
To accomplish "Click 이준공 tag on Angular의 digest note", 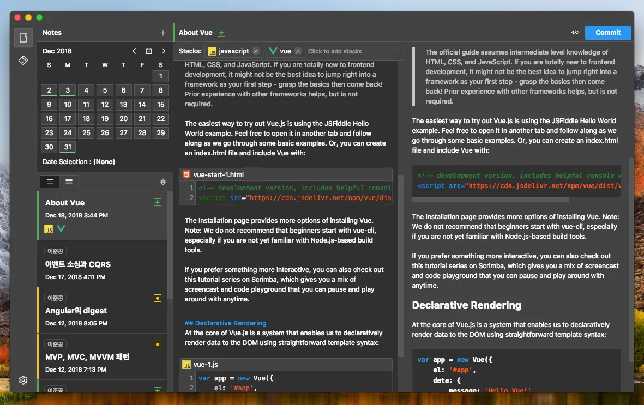I will click(55, 298).
